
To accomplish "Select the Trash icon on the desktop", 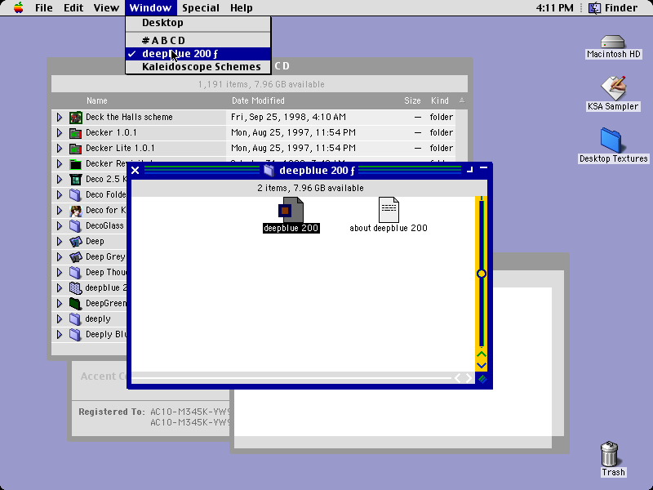I will pos(610,454).
